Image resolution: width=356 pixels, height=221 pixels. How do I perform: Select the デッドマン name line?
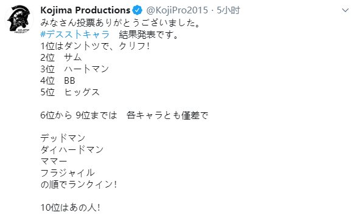[63, 138]
